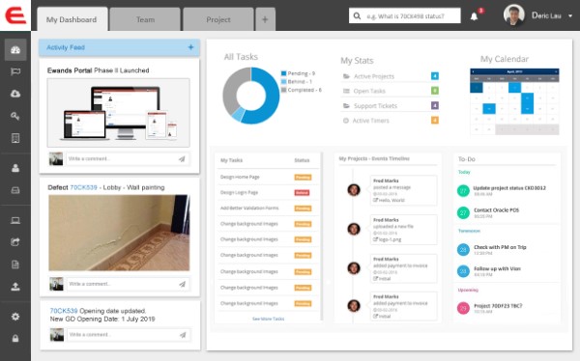Click the red E logo
580x361 pixels.
pyautogui.click(x=15, y=15)
